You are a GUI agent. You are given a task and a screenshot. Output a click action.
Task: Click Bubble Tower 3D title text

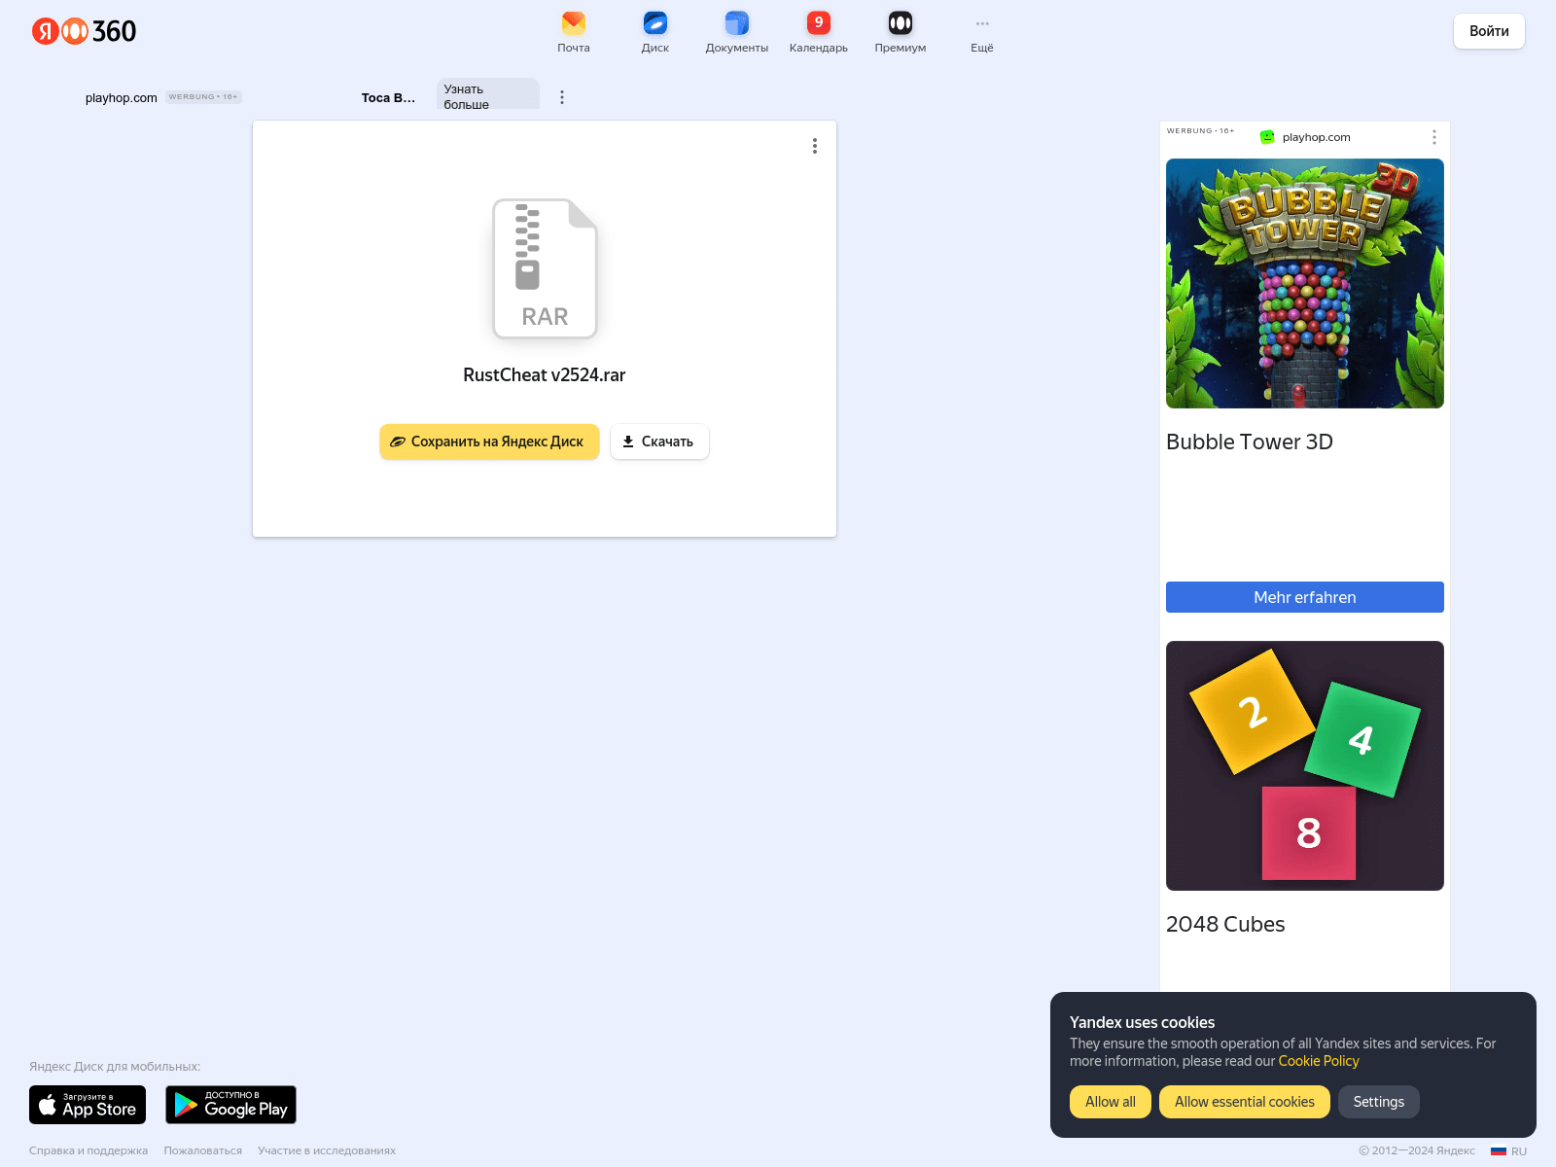tap(1250, 442)
